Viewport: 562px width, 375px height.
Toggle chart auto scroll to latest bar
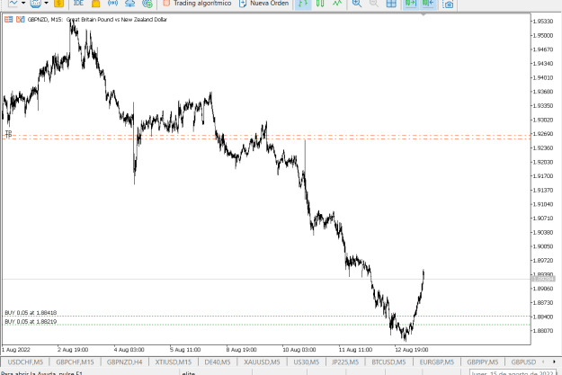click(x=410, y=4)
